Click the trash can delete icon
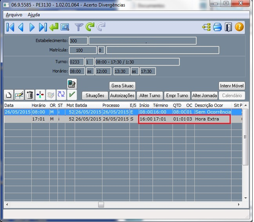This screenshot has width=254, height=222. click(x=30, y=95)
